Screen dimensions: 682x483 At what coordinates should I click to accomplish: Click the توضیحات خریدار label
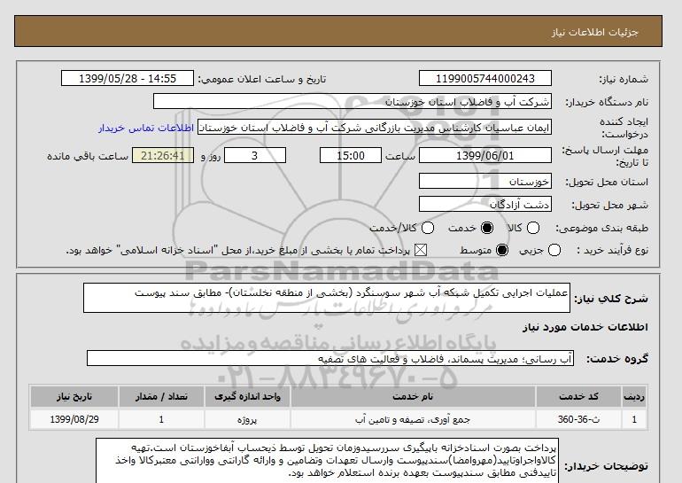pyautogui.click(x=607, y=466)
